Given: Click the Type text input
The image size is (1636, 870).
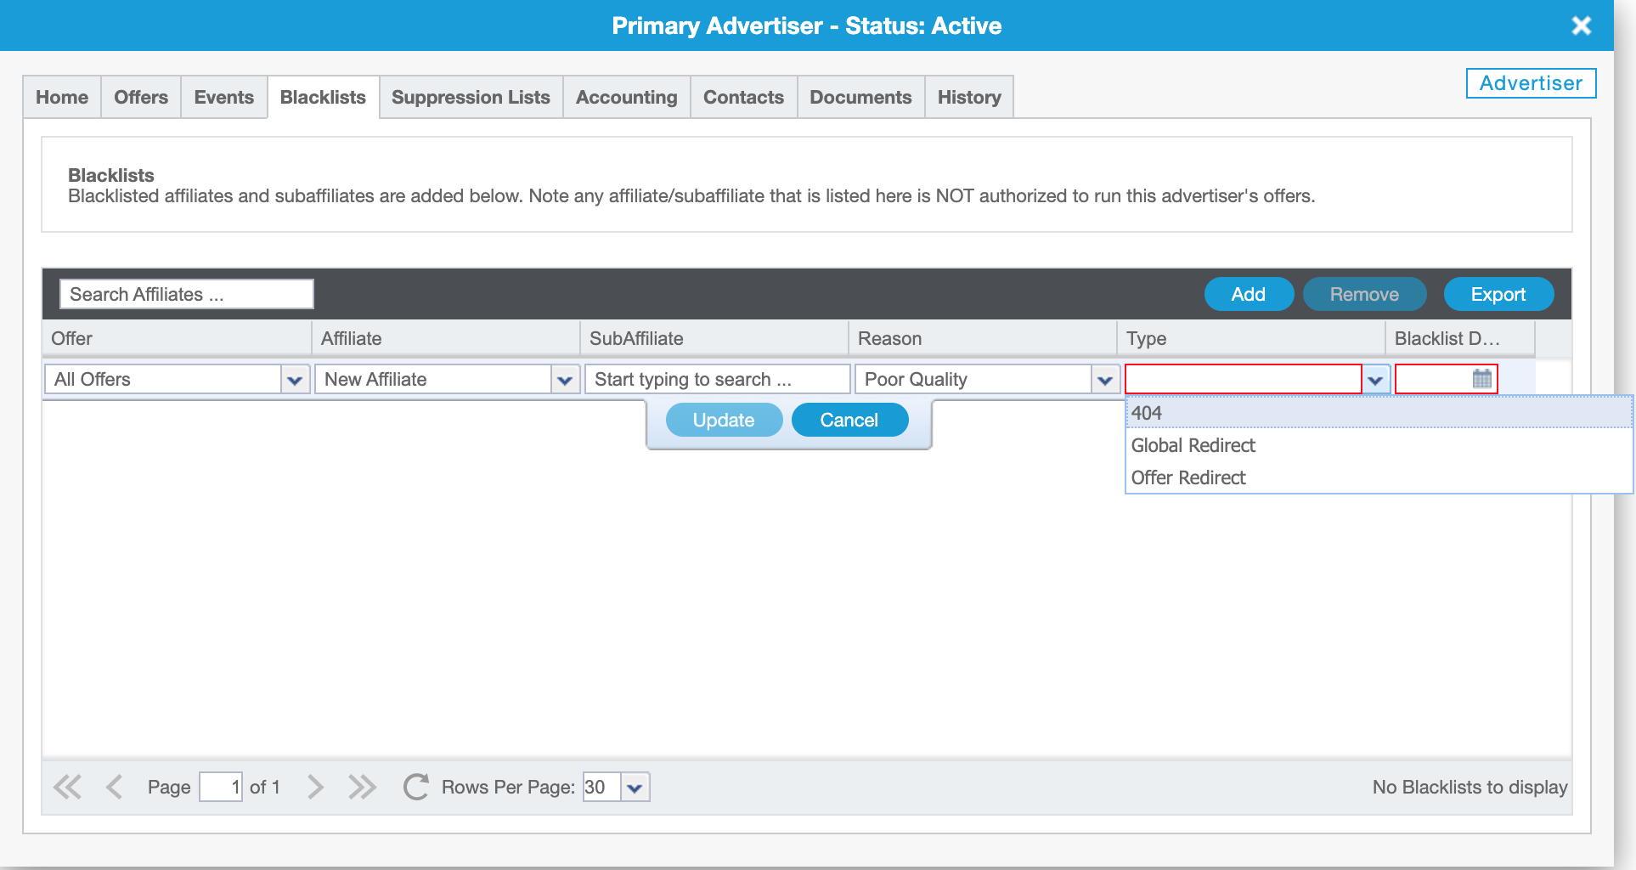Looking at the screenshot, I should [x=1244, y=380].
